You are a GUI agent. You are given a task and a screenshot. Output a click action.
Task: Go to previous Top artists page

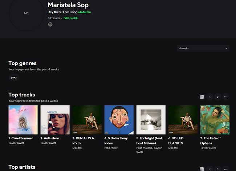(x=210, y=169)
